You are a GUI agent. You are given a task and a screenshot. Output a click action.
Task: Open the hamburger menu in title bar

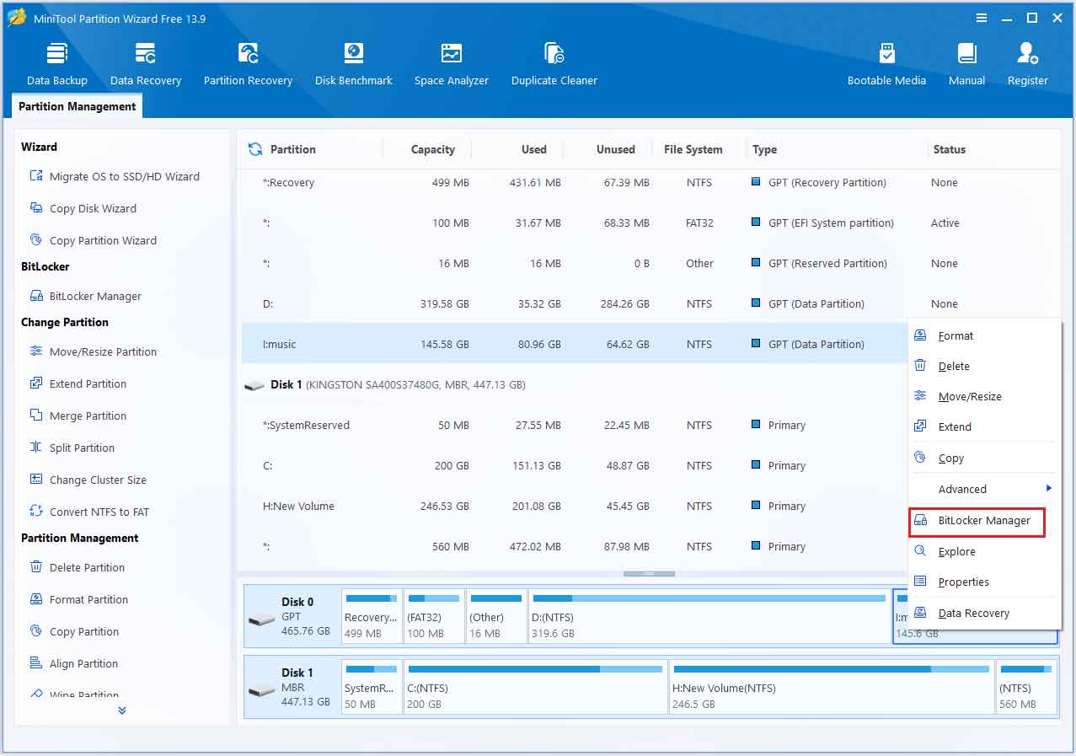pyautogui.click(x=982, y=18)
